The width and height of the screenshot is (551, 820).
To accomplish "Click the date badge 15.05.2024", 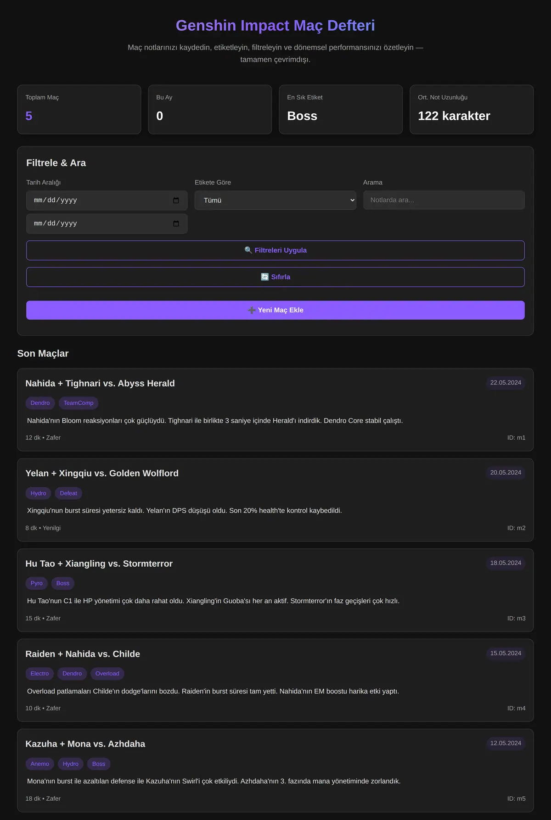I will (506, 653).
